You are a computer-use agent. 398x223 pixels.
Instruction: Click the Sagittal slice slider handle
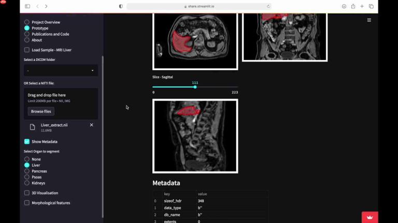point(195,87)
